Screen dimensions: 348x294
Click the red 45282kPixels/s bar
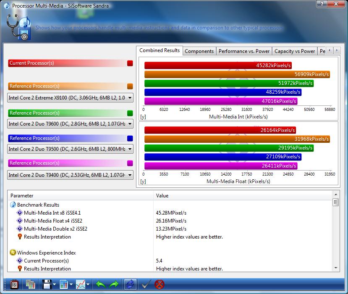(x=218, y=66)
